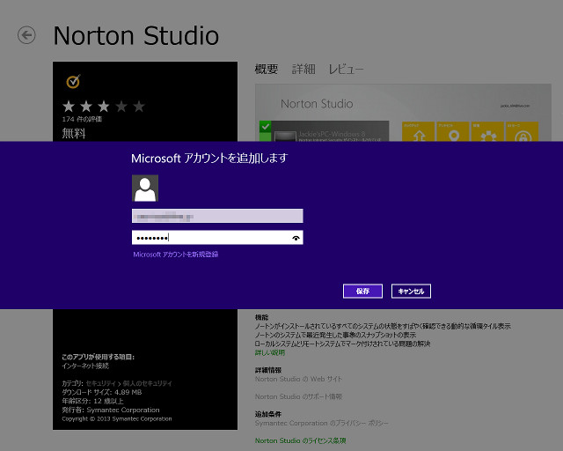Open the Microsoft アカウントを新規登録 link
Screen dimensions: 563x451
pos(176,255)
